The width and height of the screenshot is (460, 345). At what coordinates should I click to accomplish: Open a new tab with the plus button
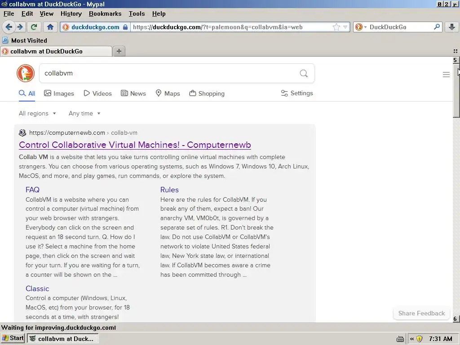[119, 51]
